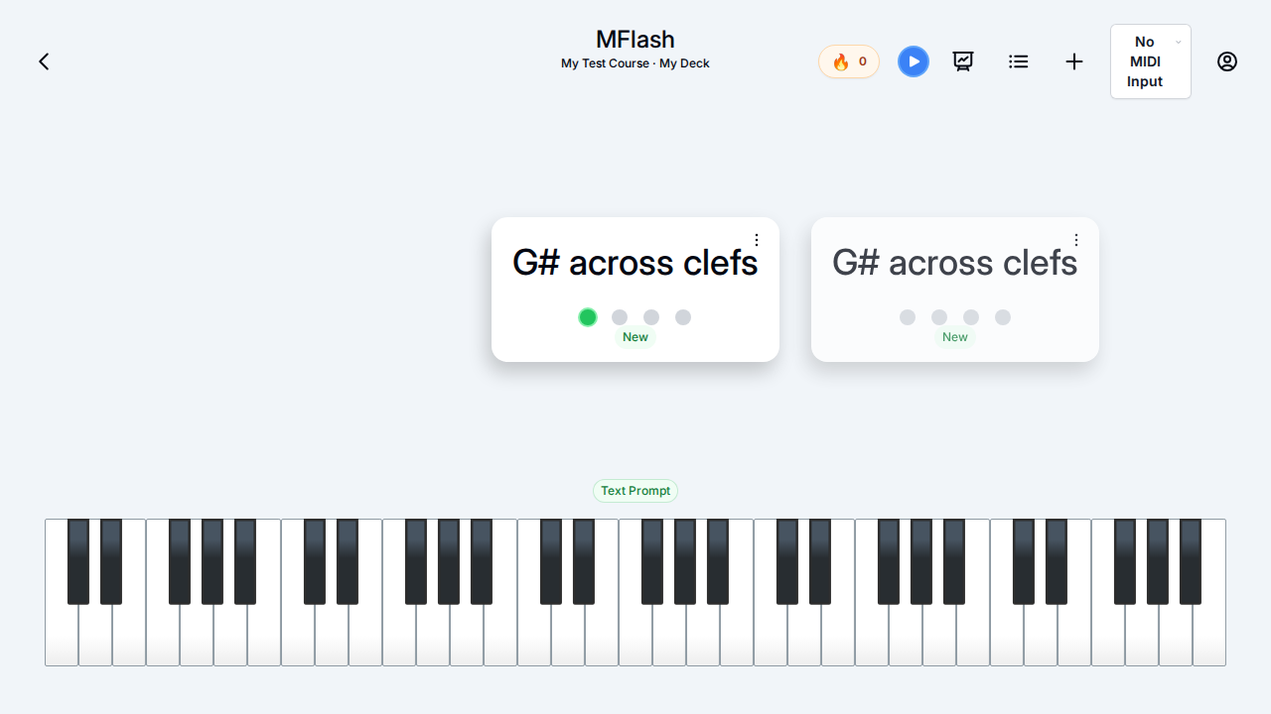Select the faded G# across clefs card

tap(955, 290)
